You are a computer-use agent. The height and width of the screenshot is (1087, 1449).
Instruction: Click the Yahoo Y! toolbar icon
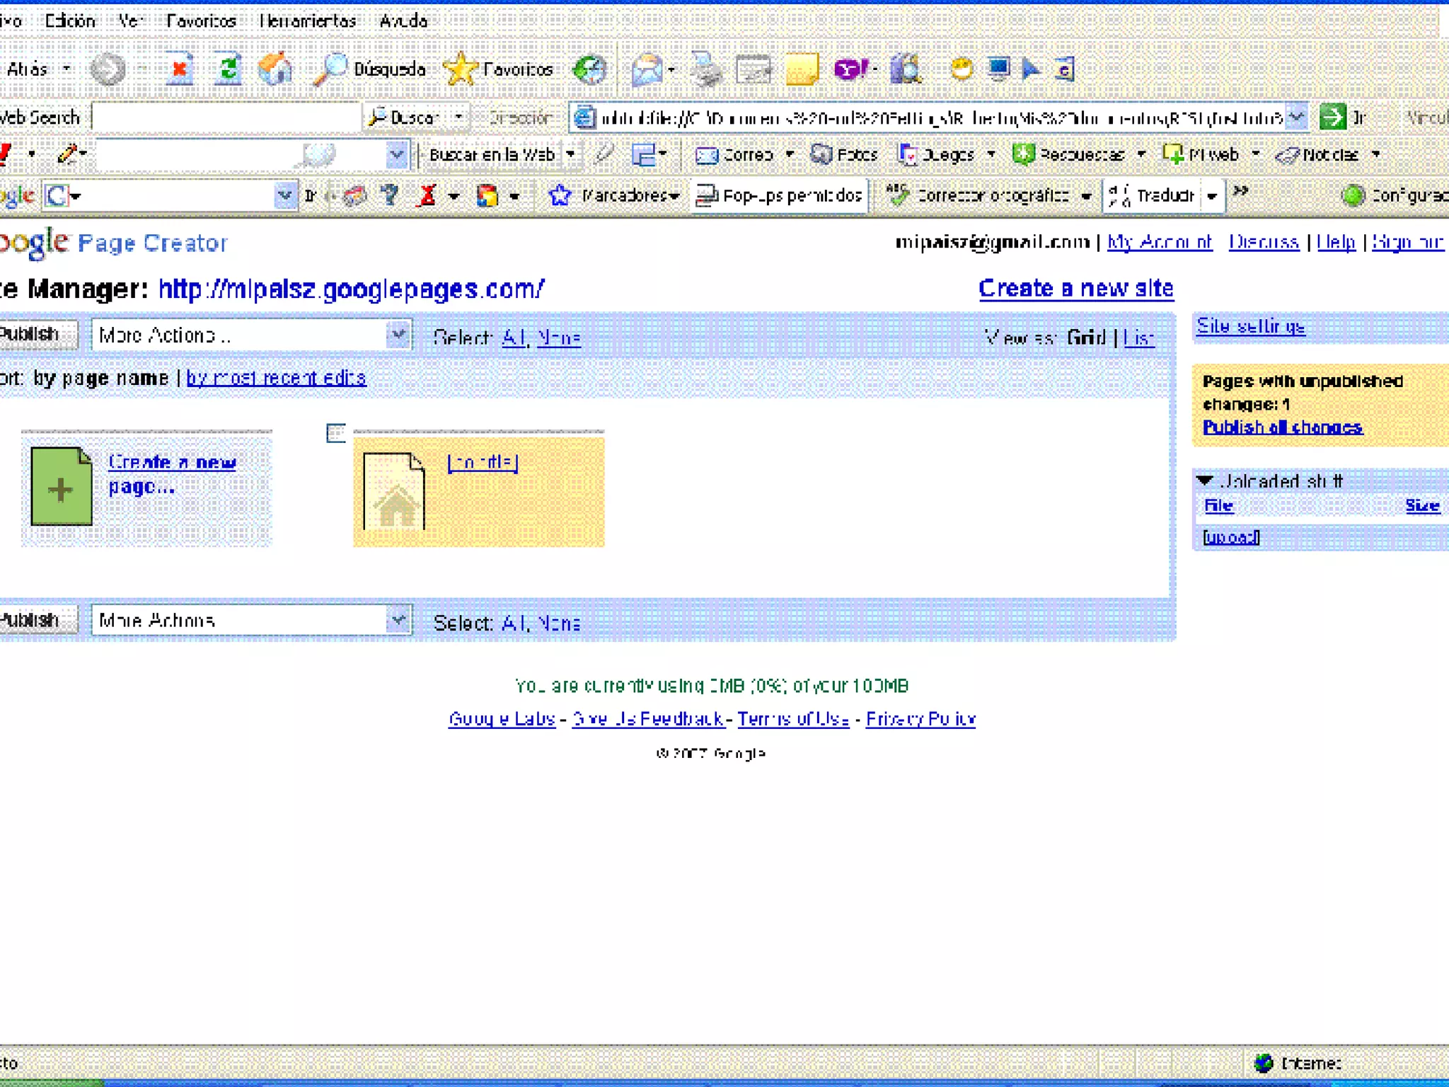click(850, 69)
